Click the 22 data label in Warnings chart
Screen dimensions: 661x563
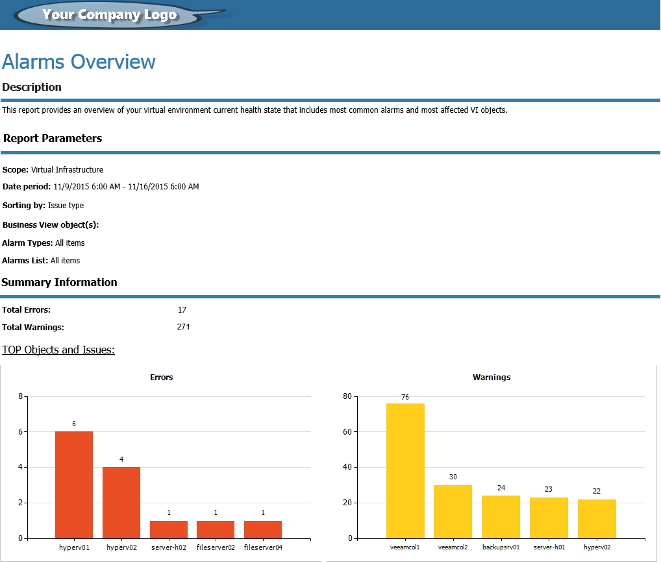tap(597, 492)
